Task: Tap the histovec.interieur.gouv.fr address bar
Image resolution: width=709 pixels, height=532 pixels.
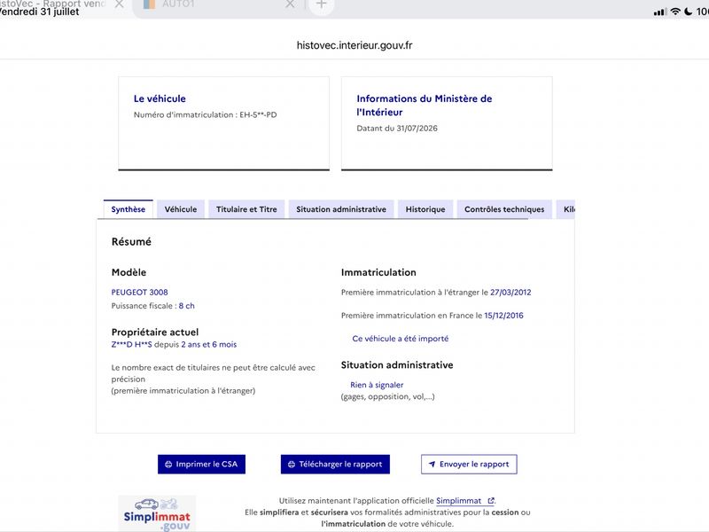Action: [354, 45]
